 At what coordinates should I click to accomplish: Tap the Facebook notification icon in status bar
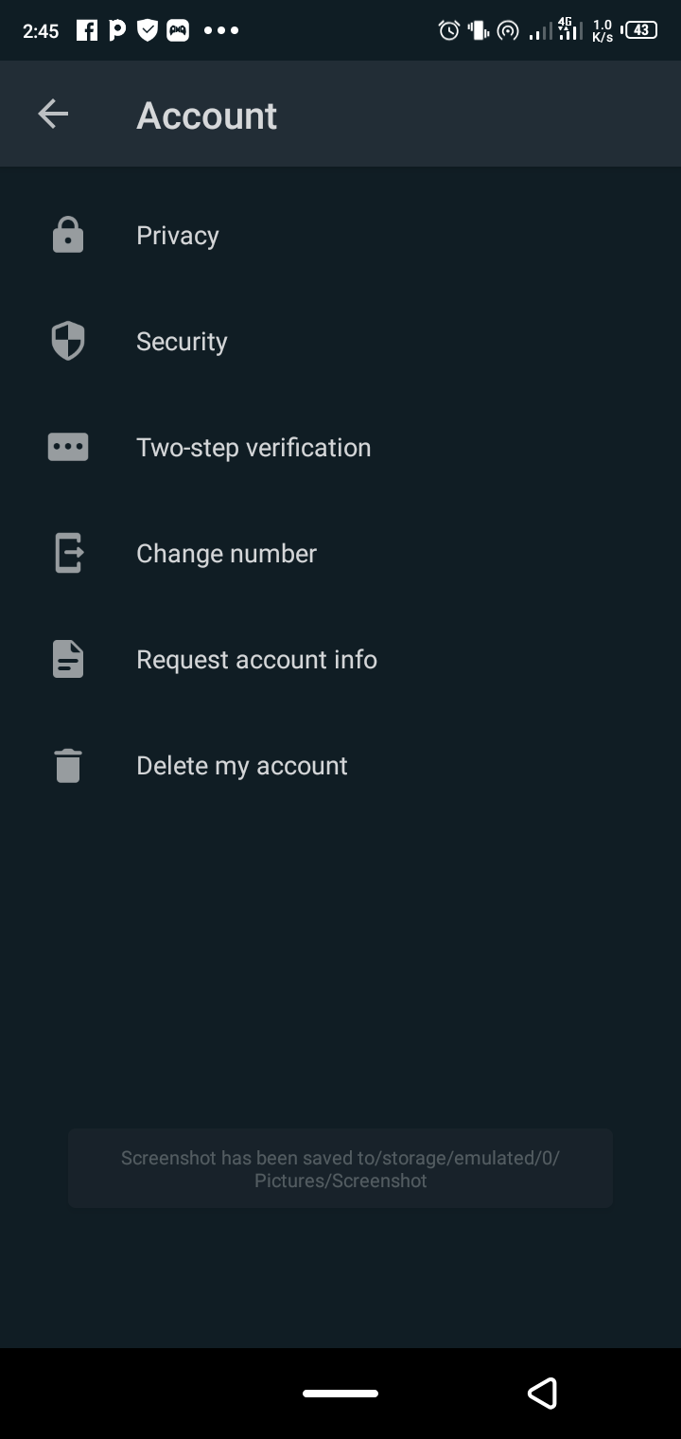(x=87, y=30)
